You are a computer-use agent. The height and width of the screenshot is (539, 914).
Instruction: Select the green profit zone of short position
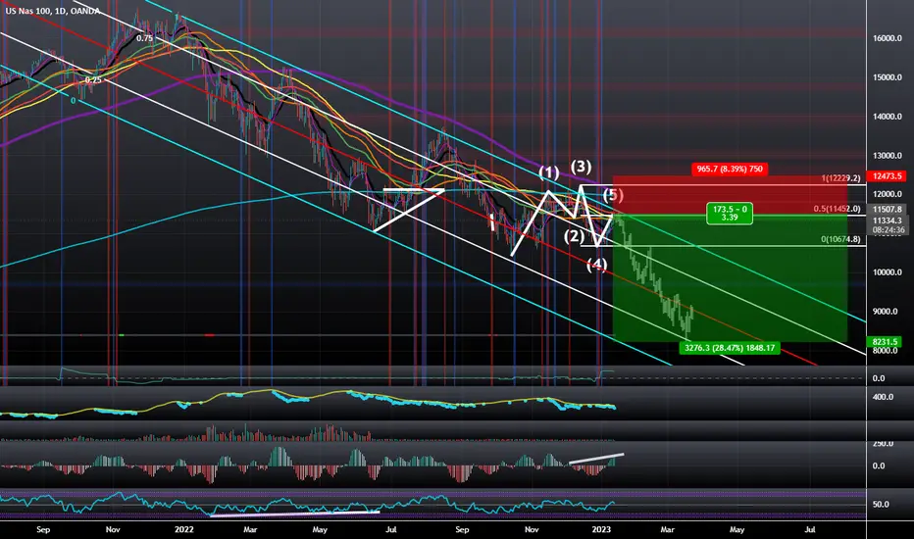[729, 279]
